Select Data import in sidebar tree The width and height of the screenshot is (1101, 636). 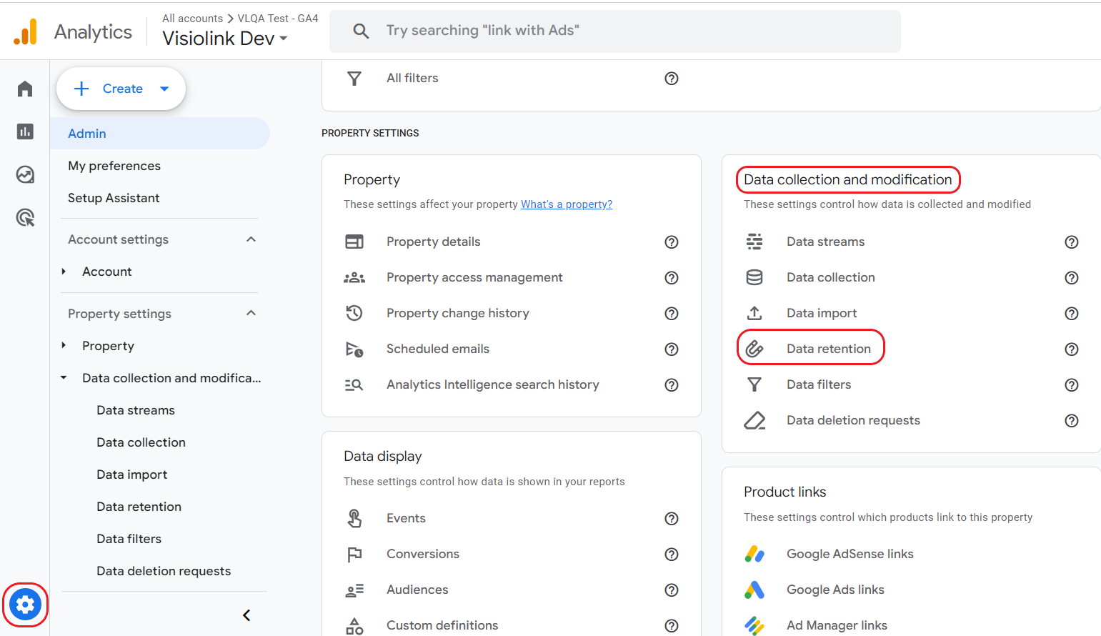click(132, 474)
